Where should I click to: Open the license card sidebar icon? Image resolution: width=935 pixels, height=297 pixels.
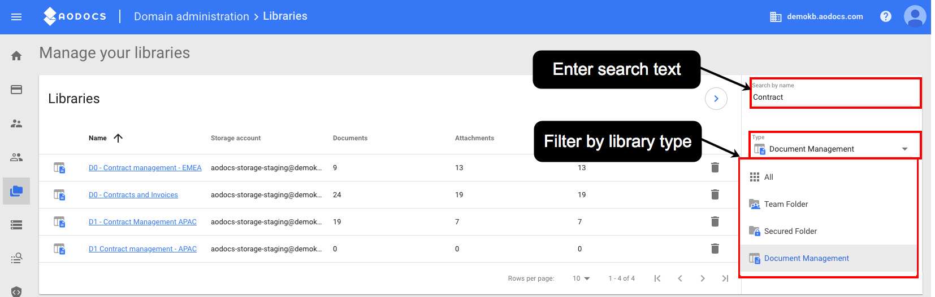pos(16,90)
